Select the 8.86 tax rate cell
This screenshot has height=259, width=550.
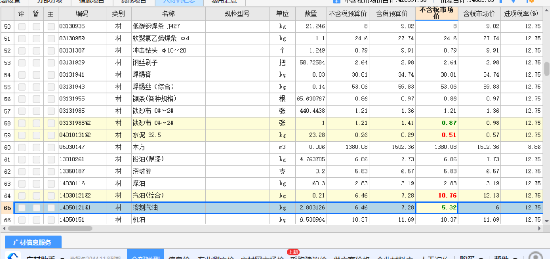click(x=521, y=147)
